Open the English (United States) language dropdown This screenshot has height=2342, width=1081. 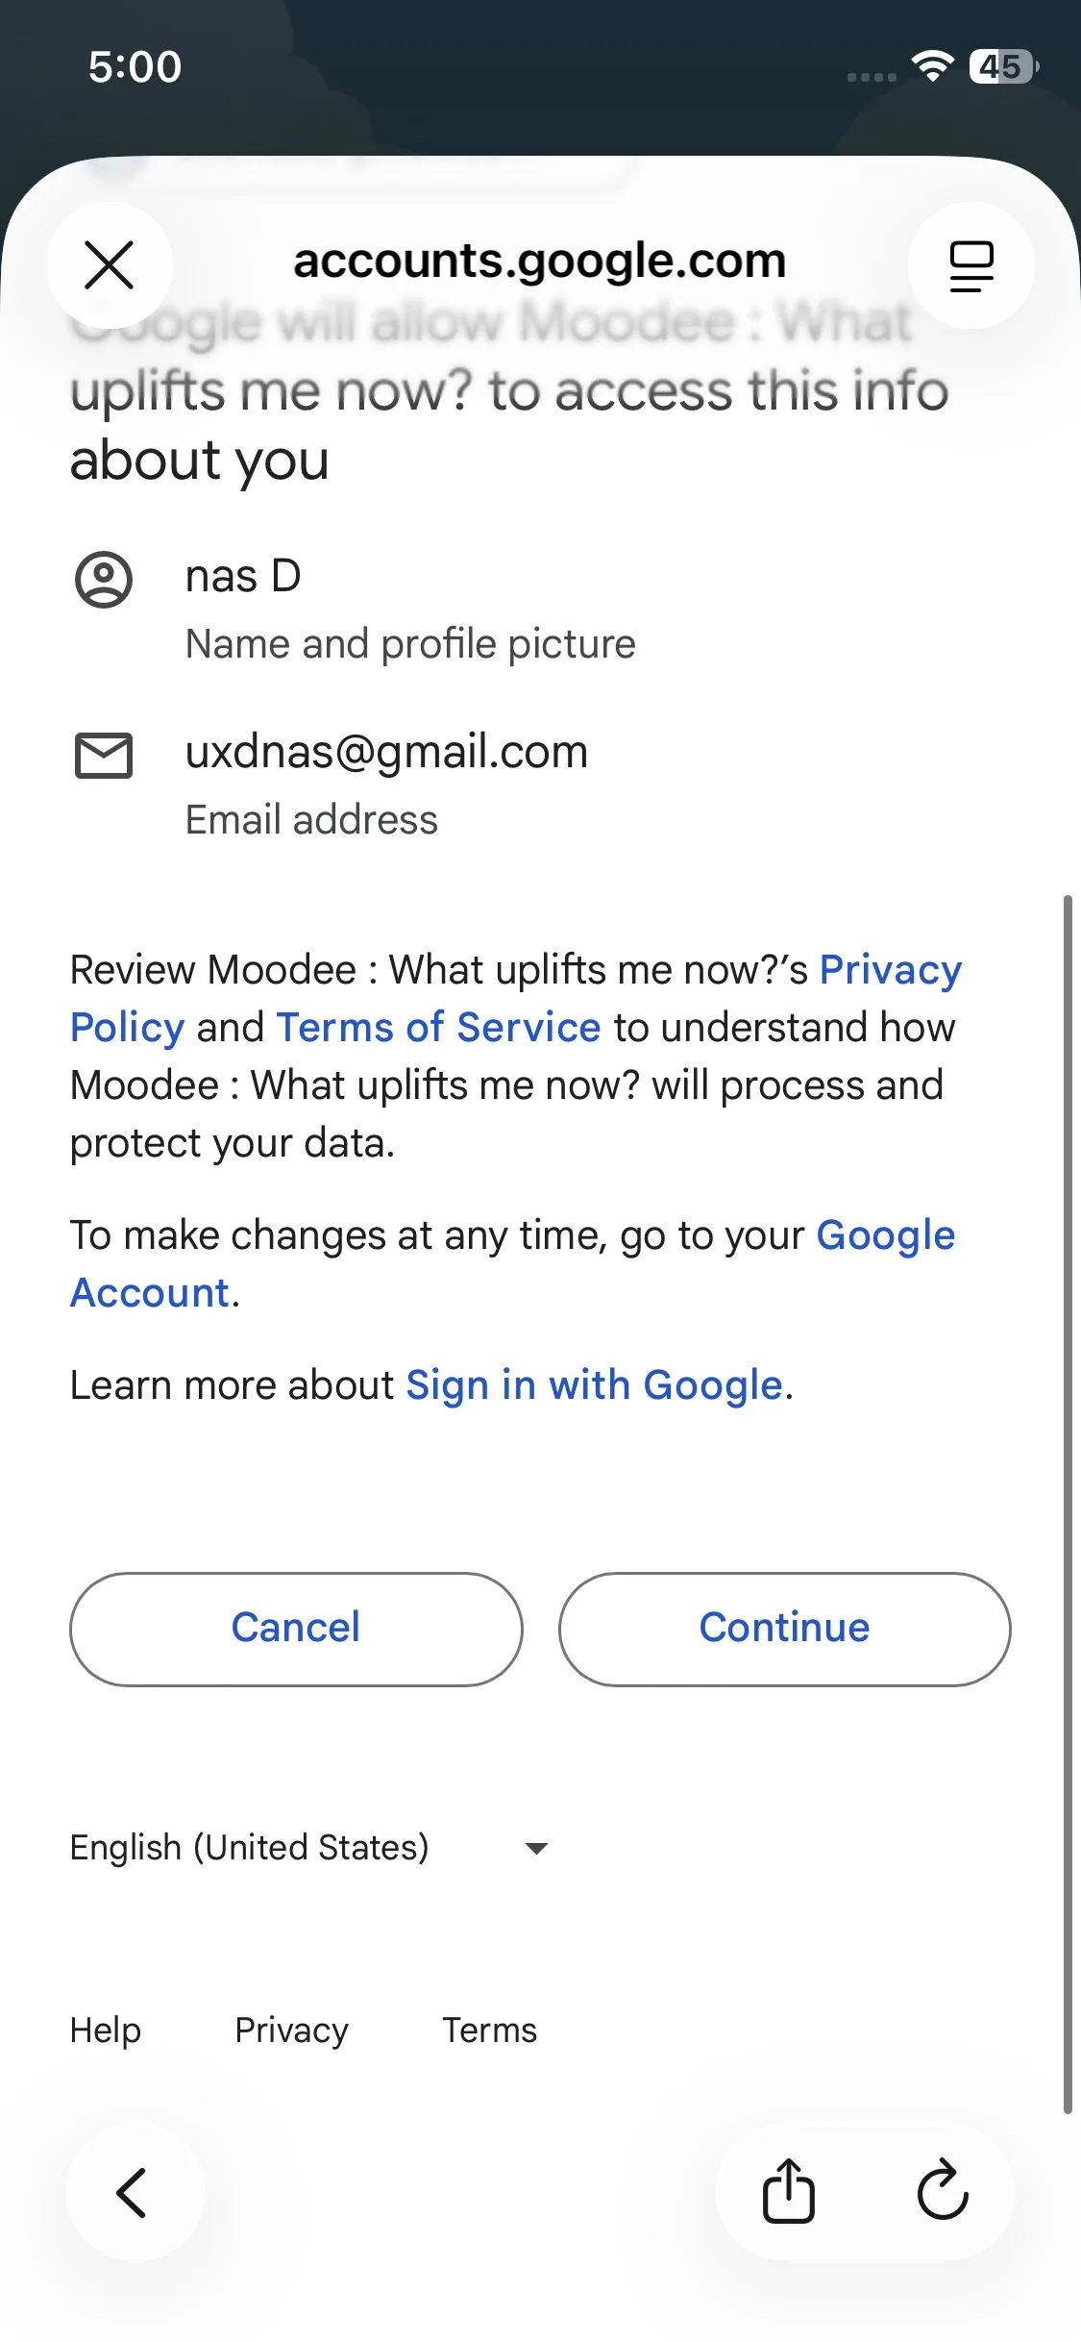(250, 1847)
